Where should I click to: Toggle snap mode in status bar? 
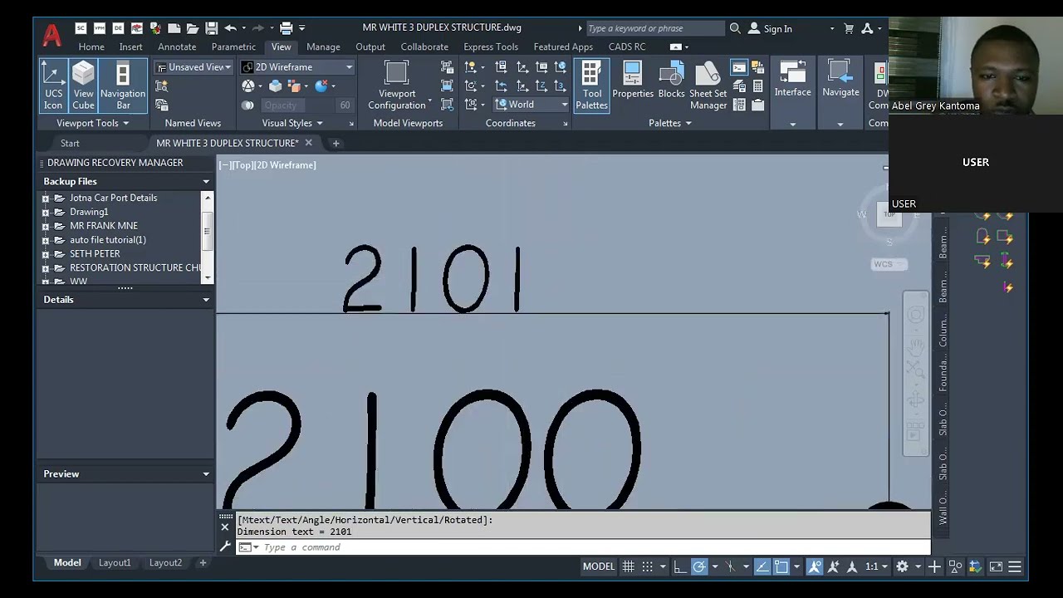647,566
